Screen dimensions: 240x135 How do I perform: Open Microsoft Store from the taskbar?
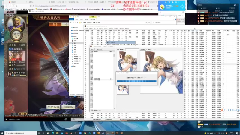pos(48,133)
